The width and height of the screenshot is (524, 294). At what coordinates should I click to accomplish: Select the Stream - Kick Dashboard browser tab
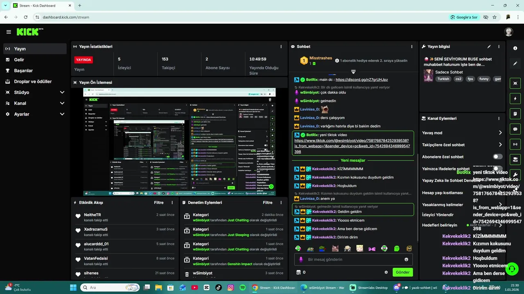[42, 5]
